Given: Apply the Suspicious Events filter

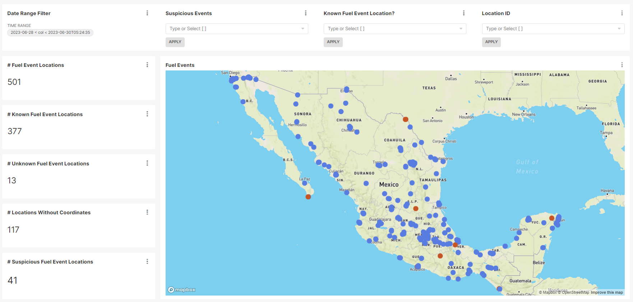Looking at the screenshot, I should 175,42.
